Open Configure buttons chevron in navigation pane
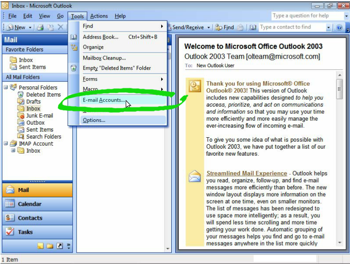 68,246
